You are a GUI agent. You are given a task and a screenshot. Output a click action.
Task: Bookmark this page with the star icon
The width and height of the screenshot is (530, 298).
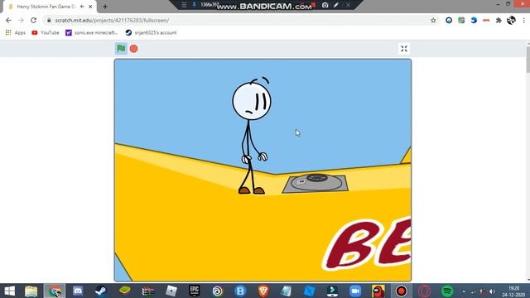[x=433, y=20]
